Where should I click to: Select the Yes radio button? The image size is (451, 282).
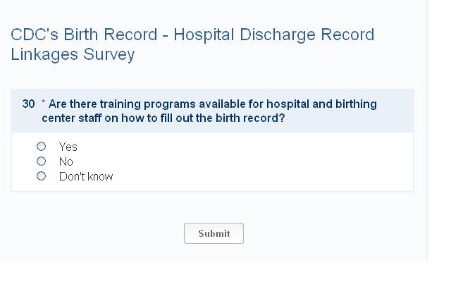click(x=41, y=147)
